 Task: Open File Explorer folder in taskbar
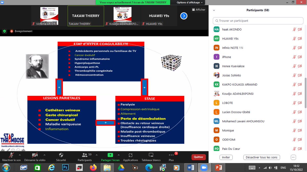[107, 167]
